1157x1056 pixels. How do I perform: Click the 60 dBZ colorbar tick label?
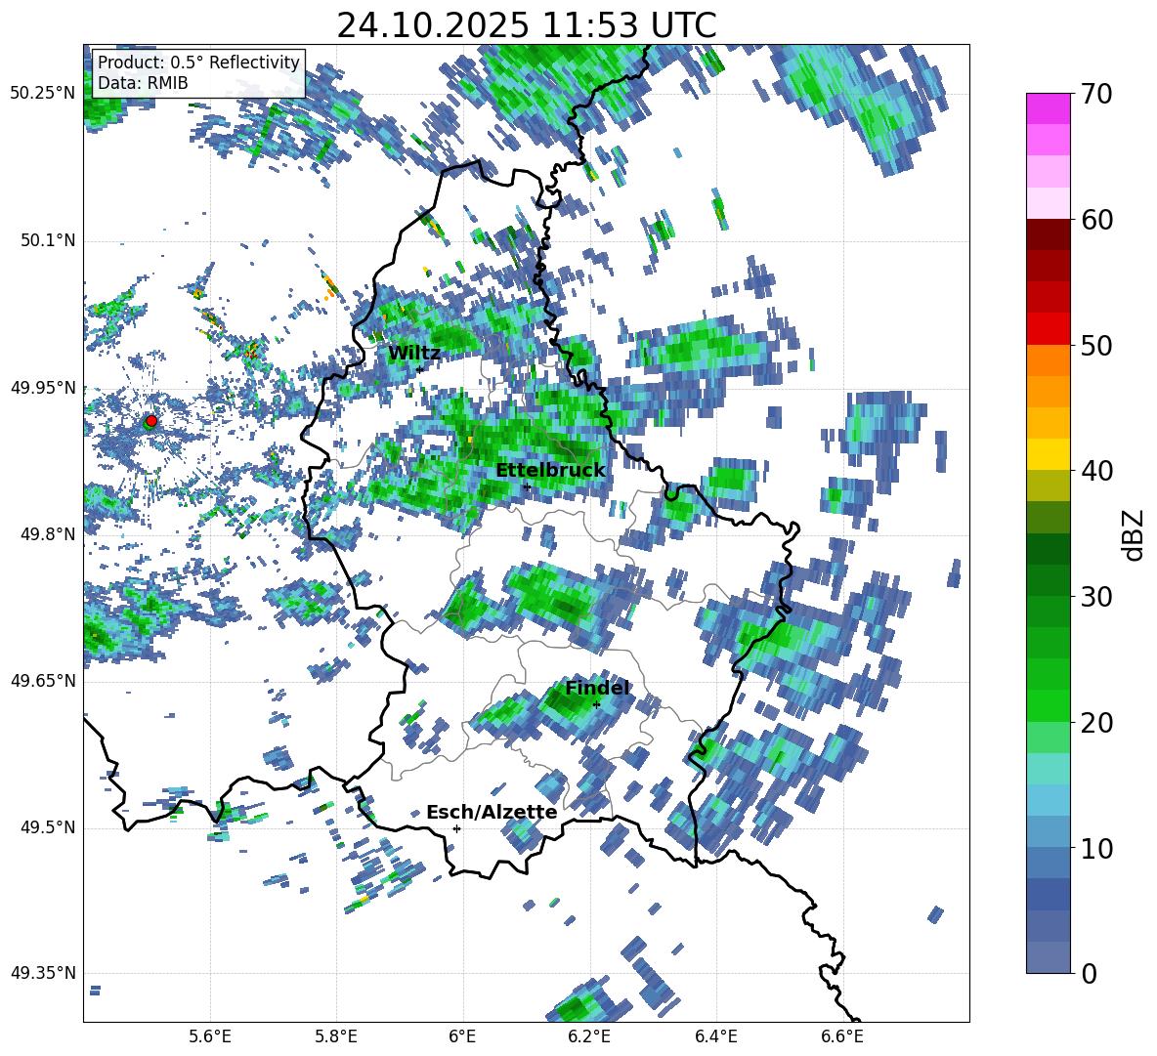(x=1095, y=220)
